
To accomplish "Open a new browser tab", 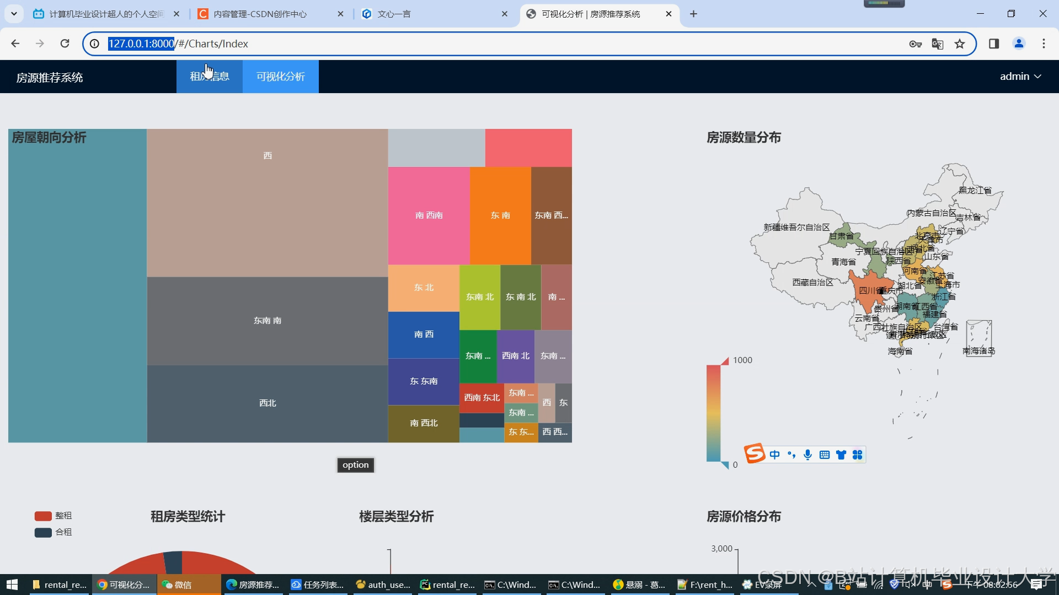I will [x=693, y=14].
